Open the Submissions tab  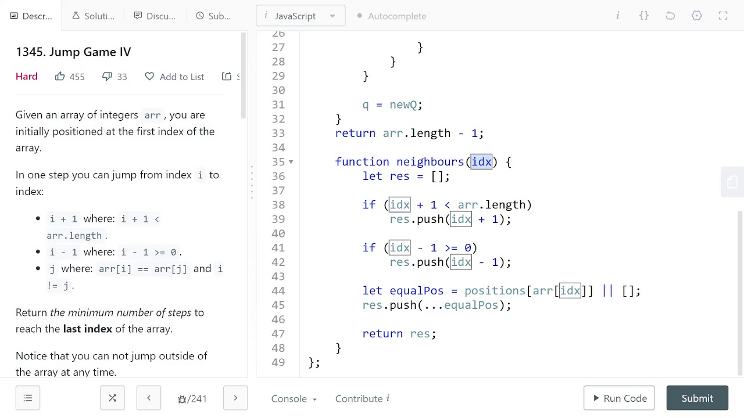click(x=213, y=16)
